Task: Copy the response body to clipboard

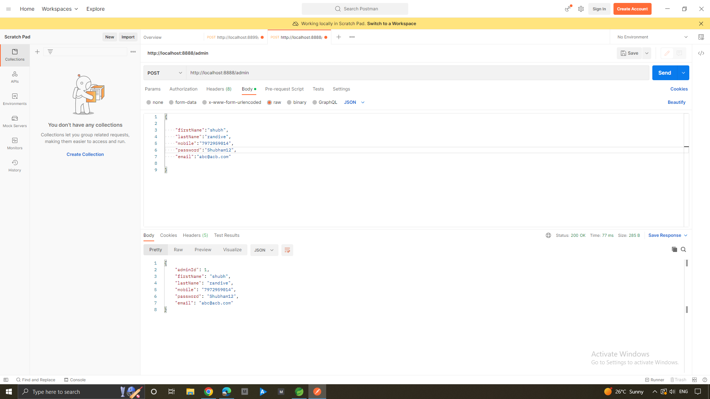Action: [674, 249]
